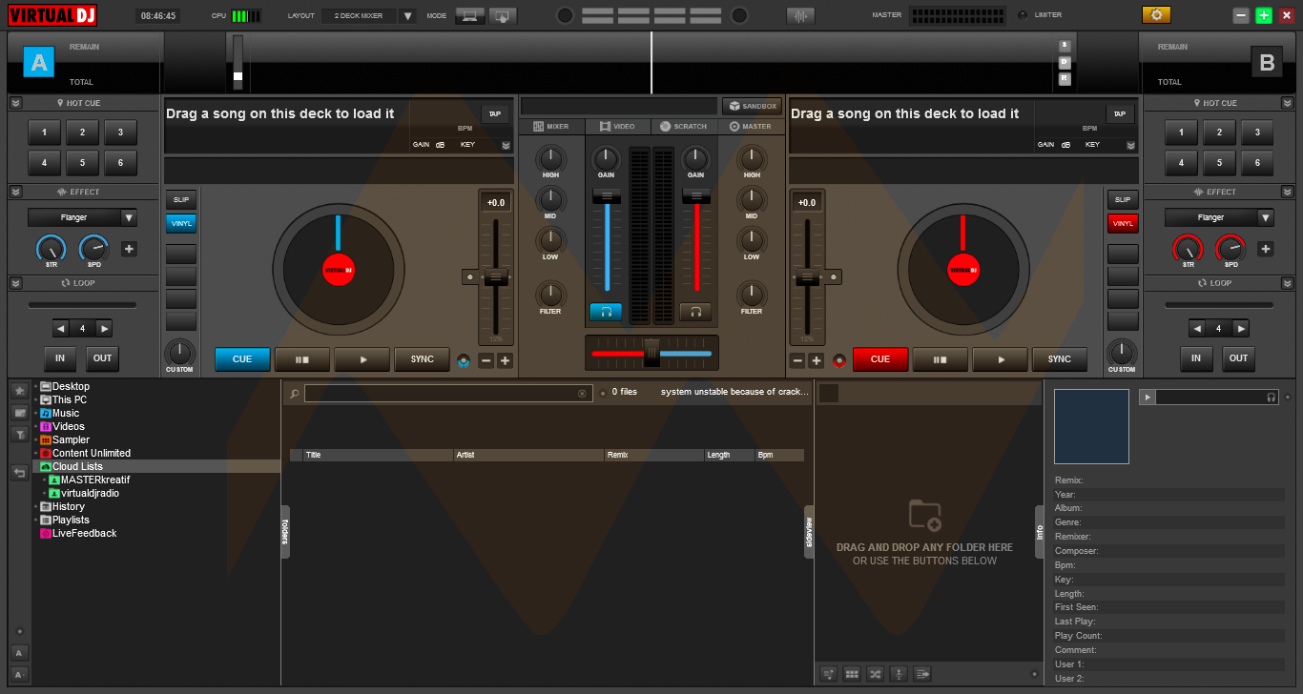Click the shuffle icon in sideview toolbar
This screenshot has height=694, width=1303.
pyautogui.click(x=875, y=674)
